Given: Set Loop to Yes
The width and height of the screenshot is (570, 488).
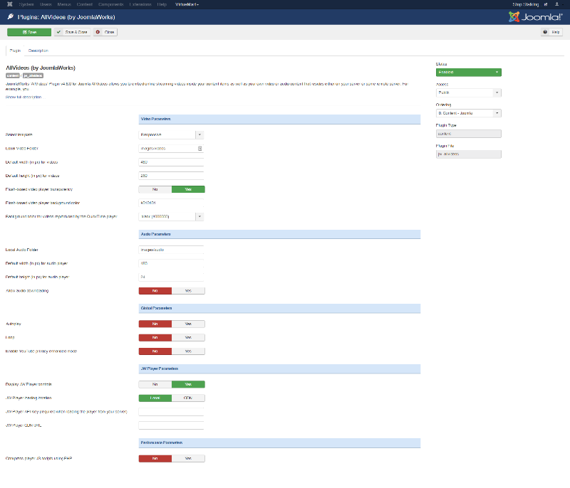Looking at the screenshot, I should (x=188, y=337).
